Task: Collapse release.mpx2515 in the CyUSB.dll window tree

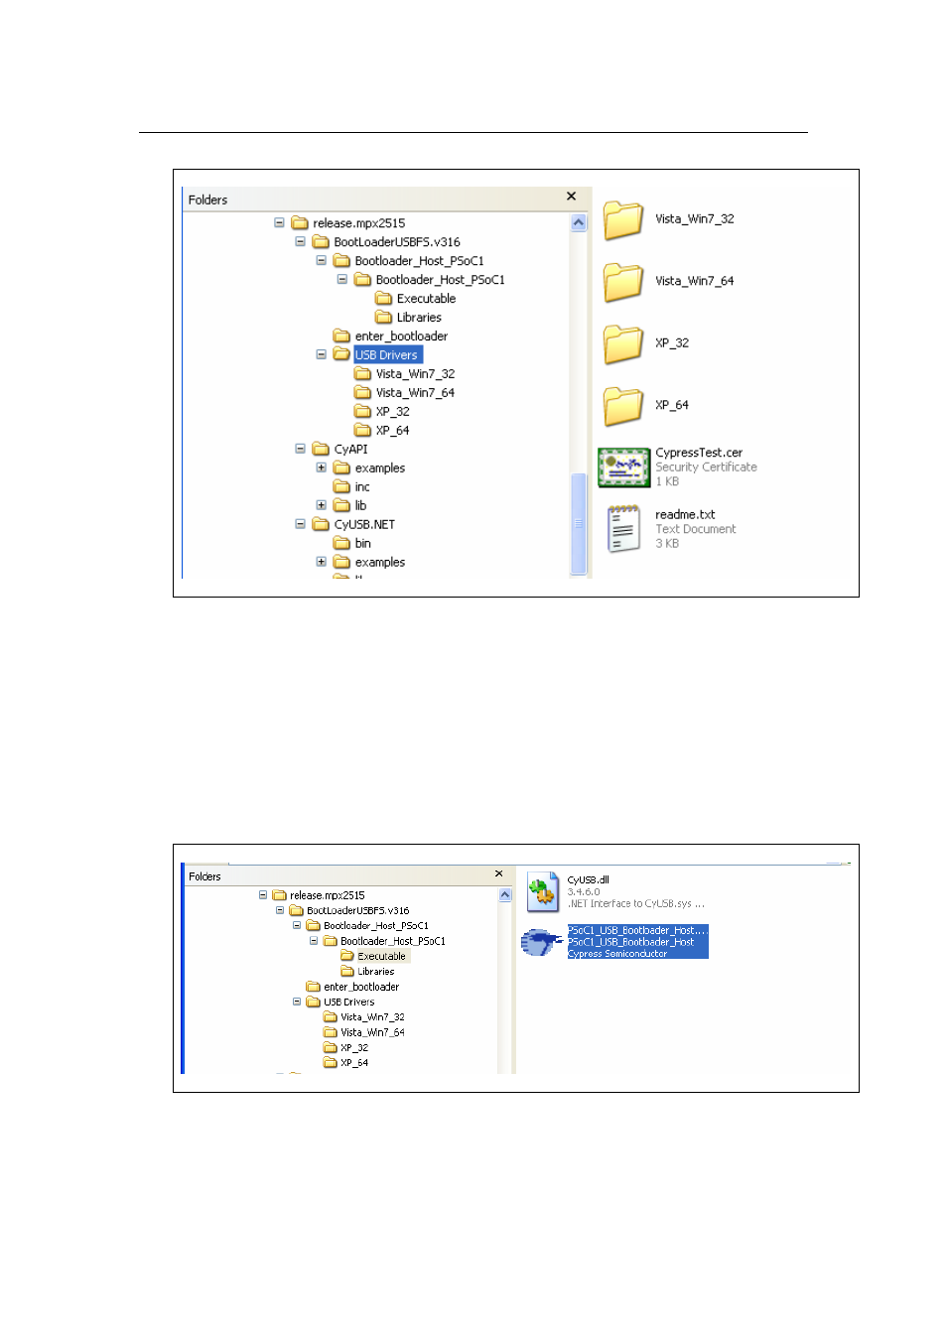Action: click(263, 895)
